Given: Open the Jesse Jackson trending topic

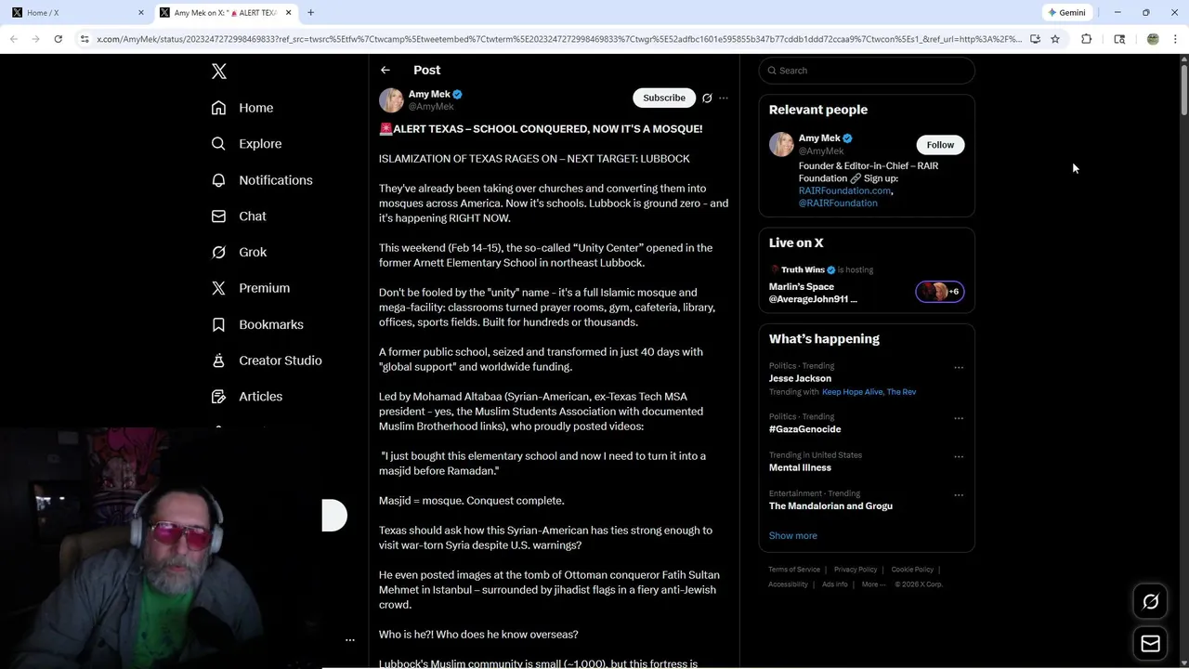Looking at the screenshot, I should click(800, 378).
